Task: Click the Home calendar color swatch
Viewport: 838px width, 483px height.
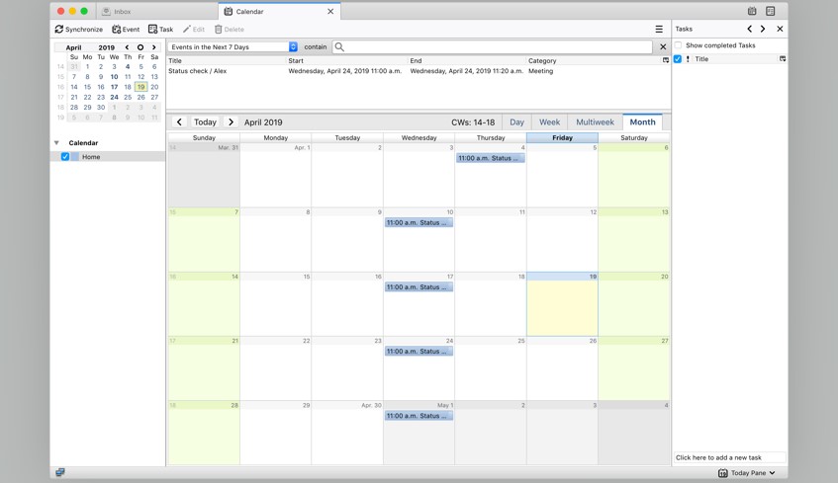Action: [x=75, y=157]
